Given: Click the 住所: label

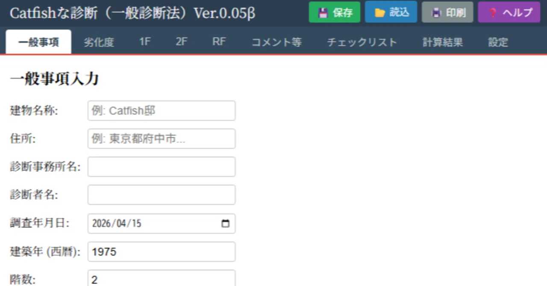Looking at the screenshot, I should pyautogui.click(x=23, y=139).
